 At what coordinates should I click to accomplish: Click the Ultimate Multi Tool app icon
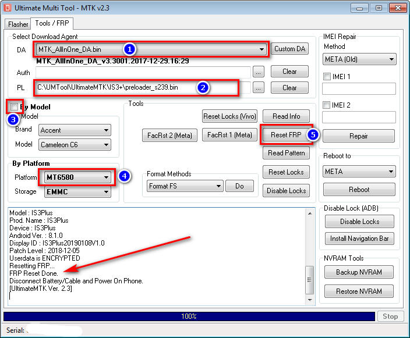click(7, 8)
